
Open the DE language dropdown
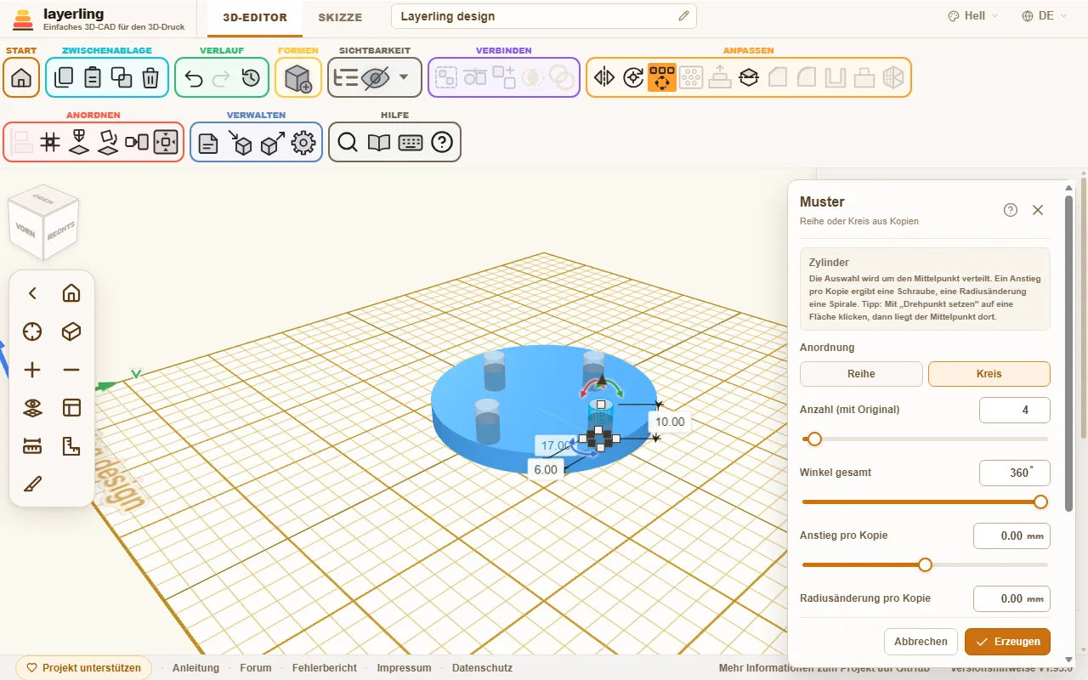coord(1045,16)
